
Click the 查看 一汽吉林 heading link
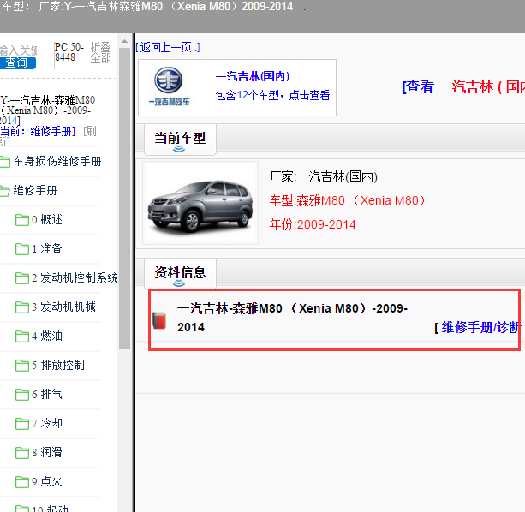tap(463, 87)
